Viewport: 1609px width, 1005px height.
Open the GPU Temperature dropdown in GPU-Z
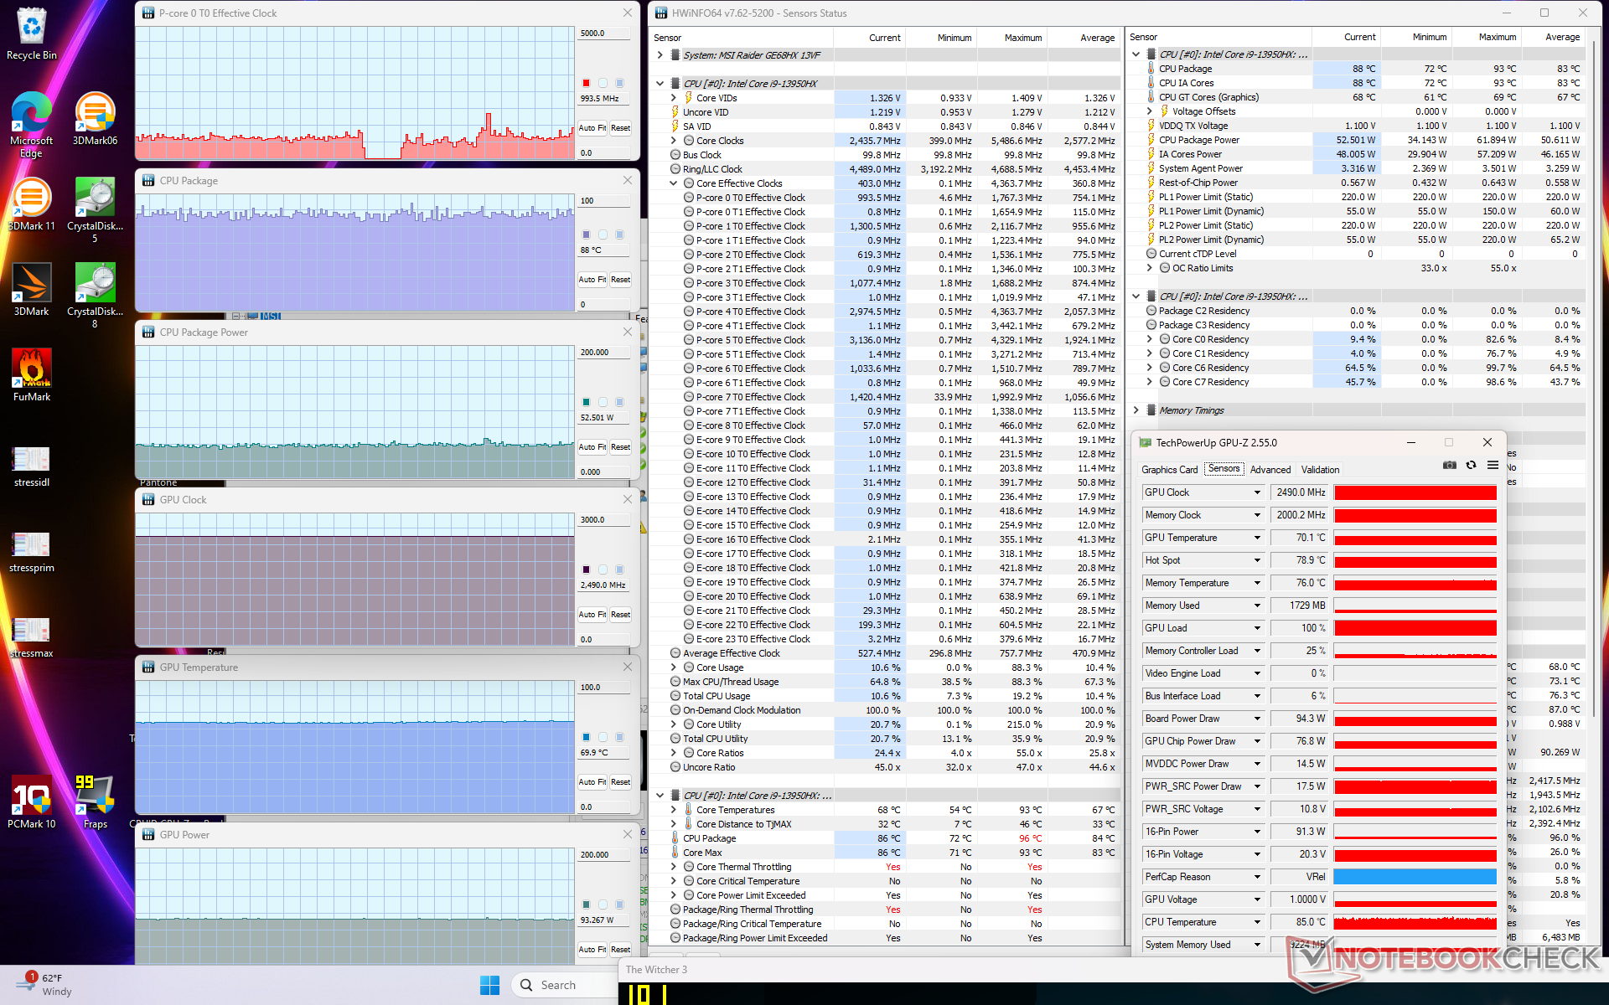pyautogui.click(x=1257, y=538)
